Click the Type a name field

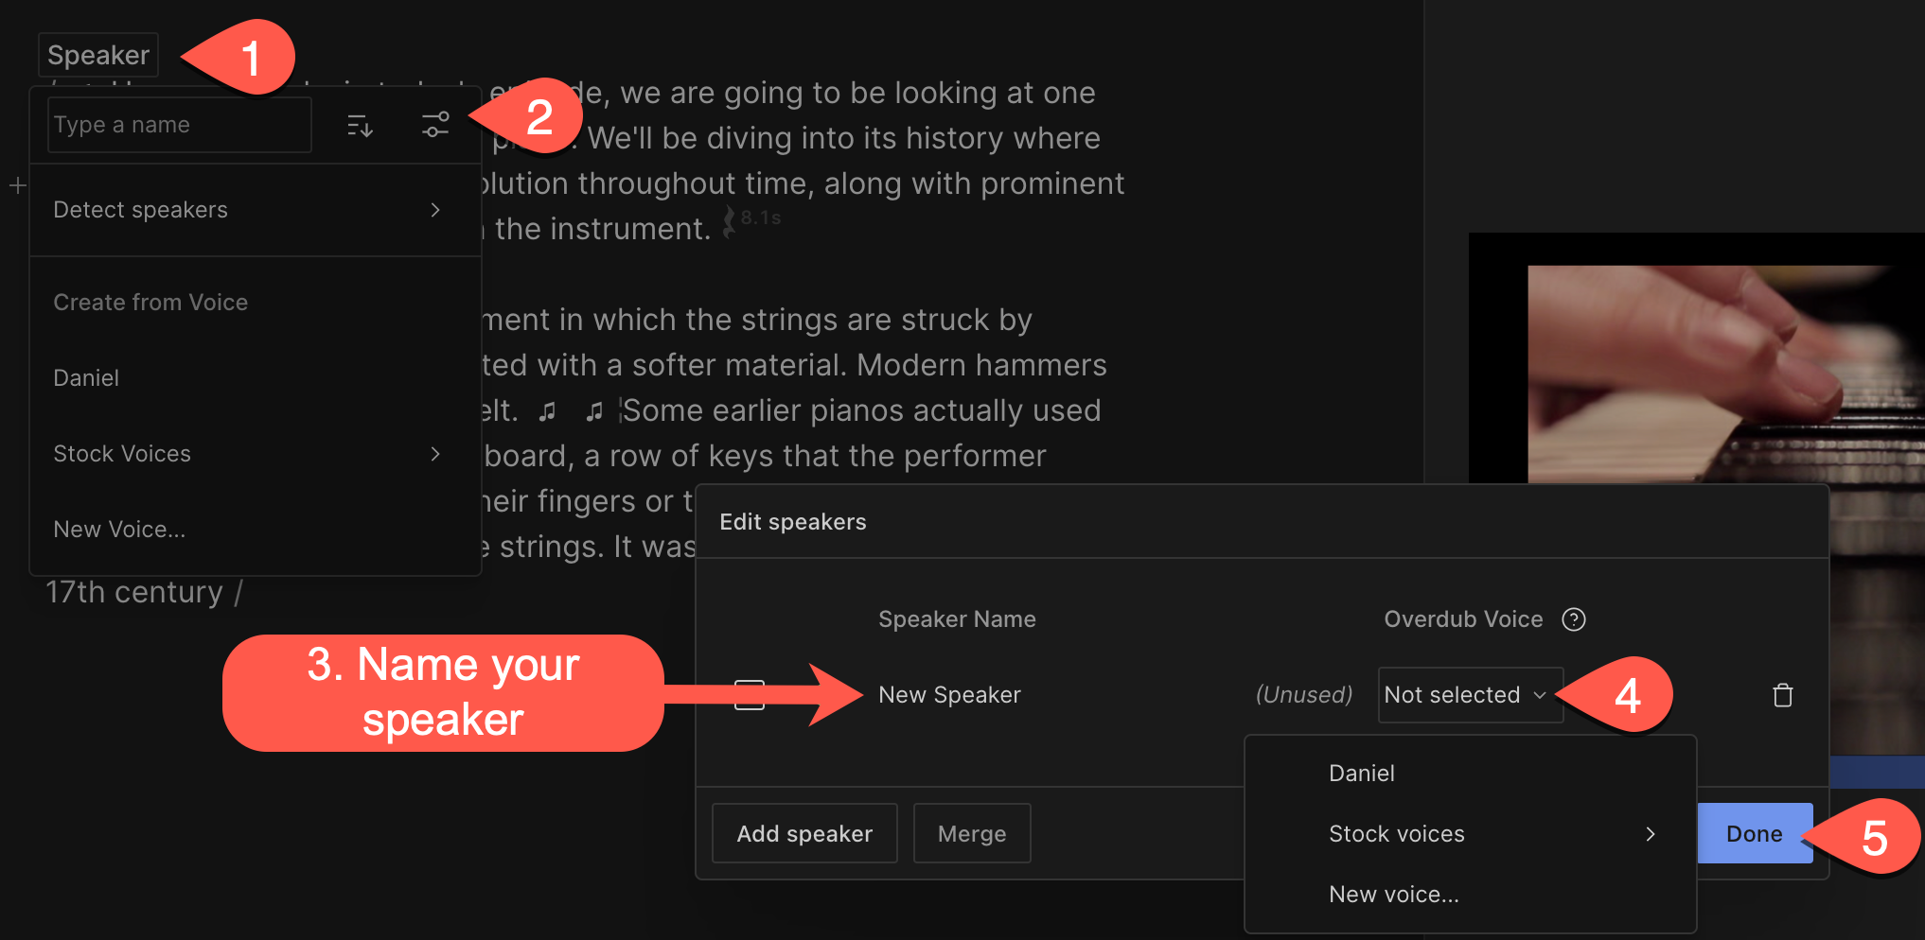tap(180, 125)
